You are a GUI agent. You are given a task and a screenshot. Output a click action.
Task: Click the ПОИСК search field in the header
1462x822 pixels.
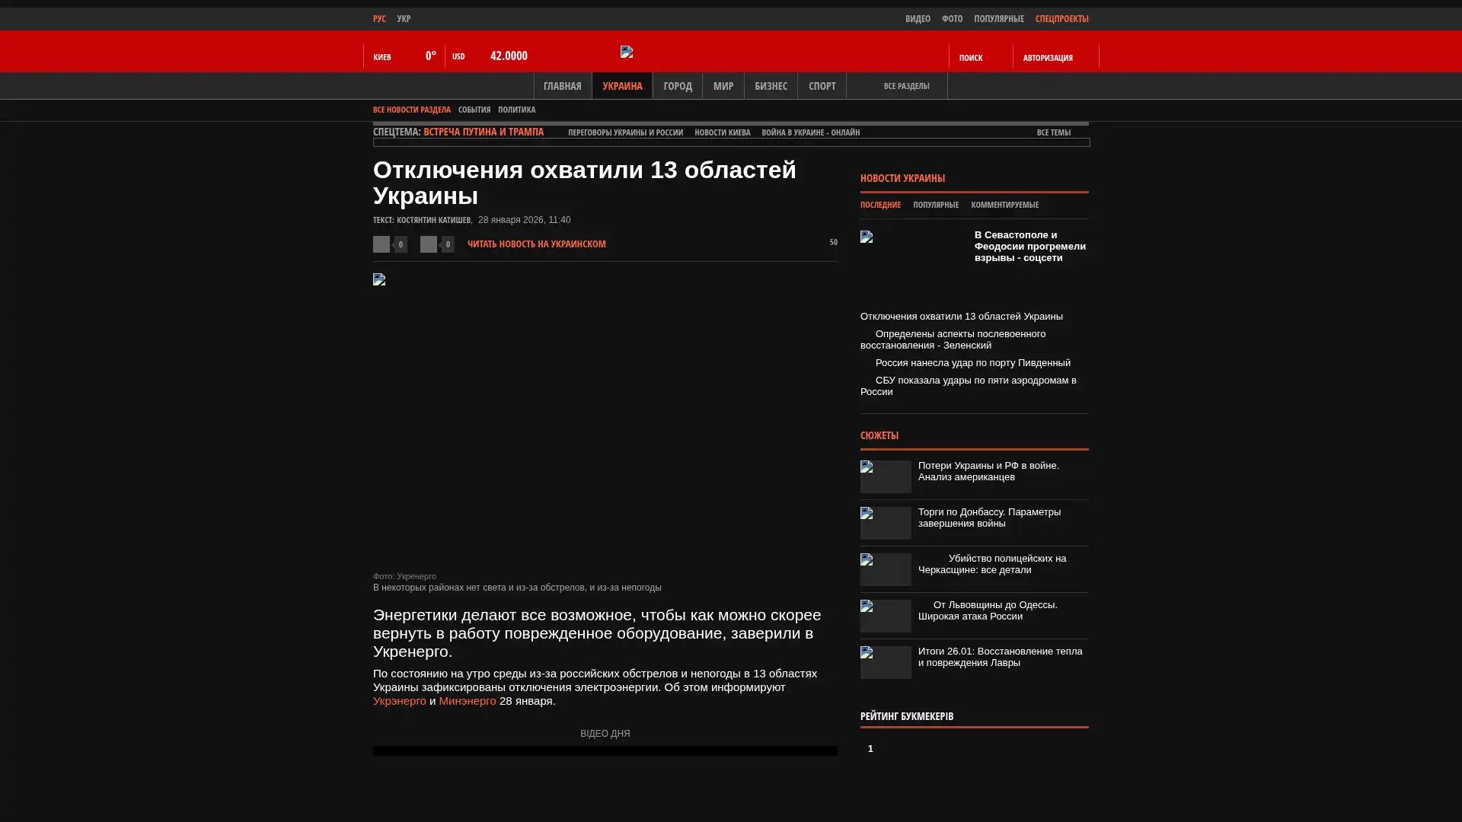click(971, 58)
